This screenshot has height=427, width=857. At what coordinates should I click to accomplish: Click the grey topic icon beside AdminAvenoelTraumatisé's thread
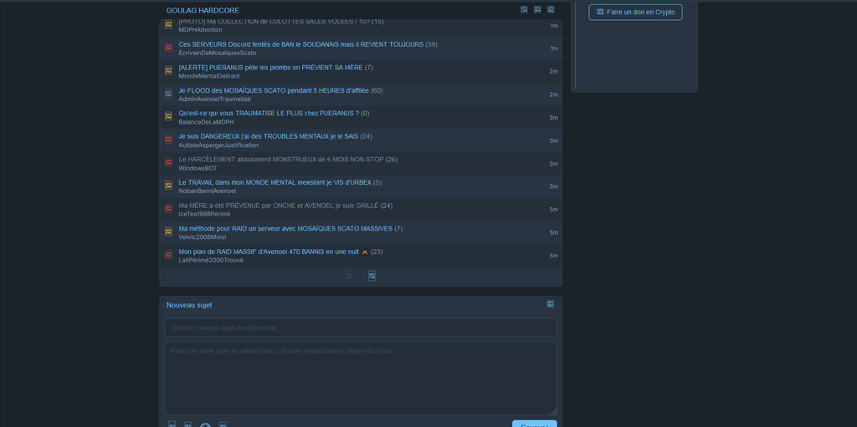click(x=168, y=94)
